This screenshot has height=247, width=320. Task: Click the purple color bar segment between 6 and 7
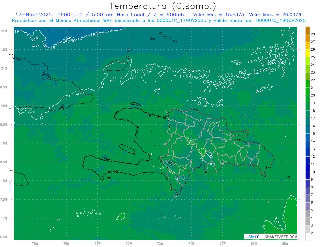[308, 199]
